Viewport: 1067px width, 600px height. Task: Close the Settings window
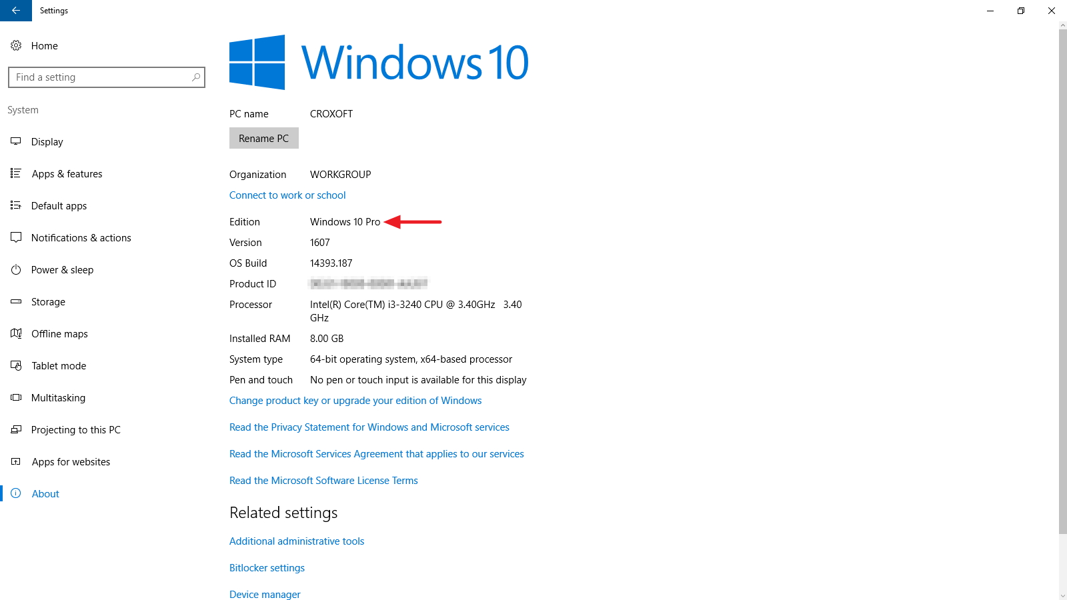1052,11
